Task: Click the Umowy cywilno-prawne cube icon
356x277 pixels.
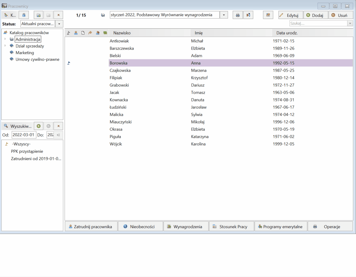Action: point(12,59)
